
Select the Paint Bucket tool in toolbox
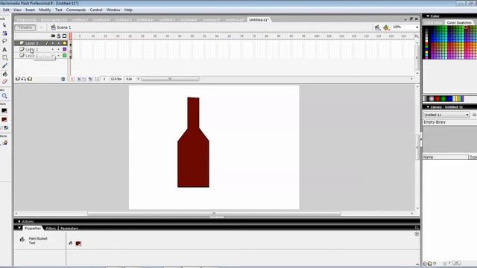tap(4, 74)
